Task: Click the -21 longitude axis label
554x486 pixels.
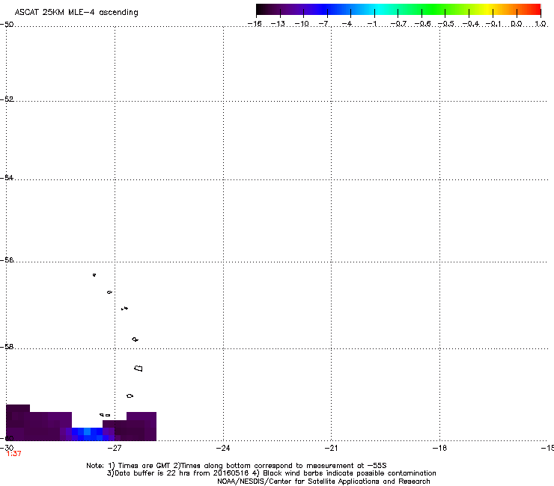Action: pyautogui.click(x=331, y=448)
